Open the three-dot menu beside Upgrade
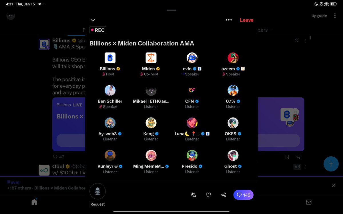 coord(335,16)
